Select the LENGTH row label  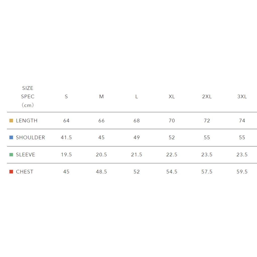(x=27, y=121)
